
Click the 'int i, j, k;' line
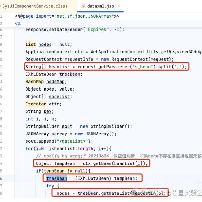click(x=41, y=119)
